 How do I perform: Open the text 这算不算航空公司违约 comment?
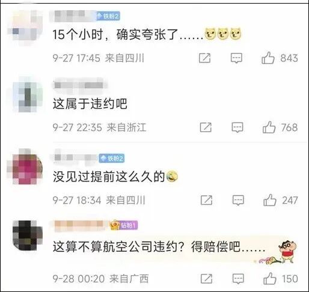pyautogui.click(x=115, y=246)
